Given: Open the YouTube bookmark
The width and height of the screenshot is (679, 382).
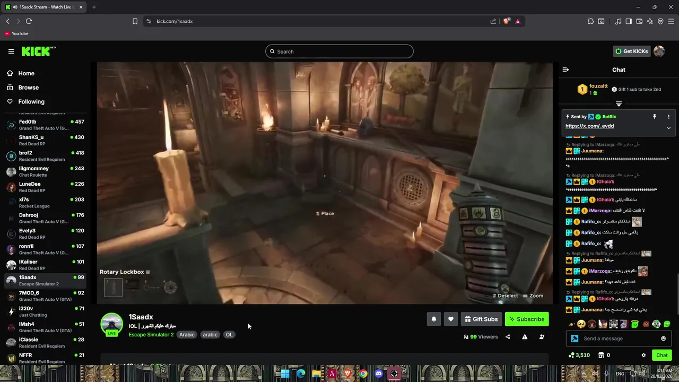Looking at the screenshot, I should point(16,33).
